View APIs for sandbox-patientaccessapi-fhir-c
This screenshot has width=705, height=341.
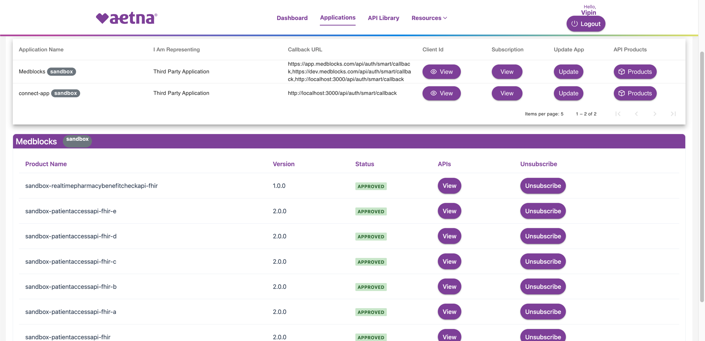[449, 262]
